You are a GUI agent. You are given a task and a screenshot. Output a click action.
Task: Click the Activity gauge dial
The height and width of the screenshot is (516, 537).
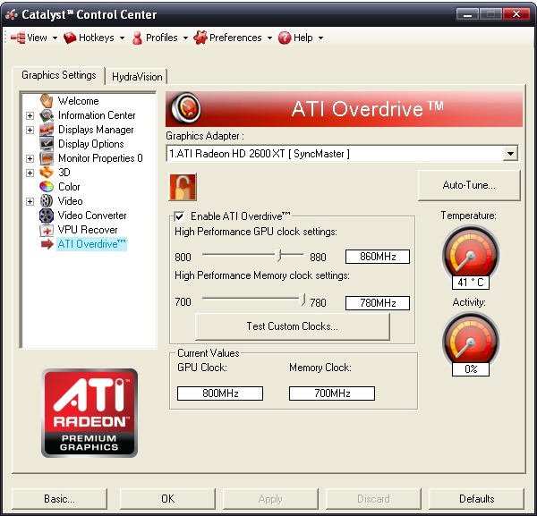pyautogui.click(x=471, y=340)
